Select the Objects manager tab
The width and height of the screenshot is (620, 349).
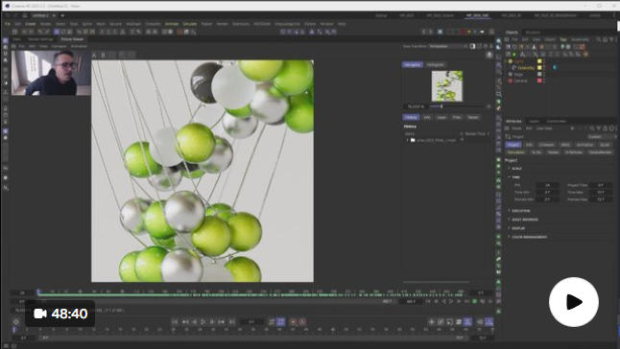(512, 33)
